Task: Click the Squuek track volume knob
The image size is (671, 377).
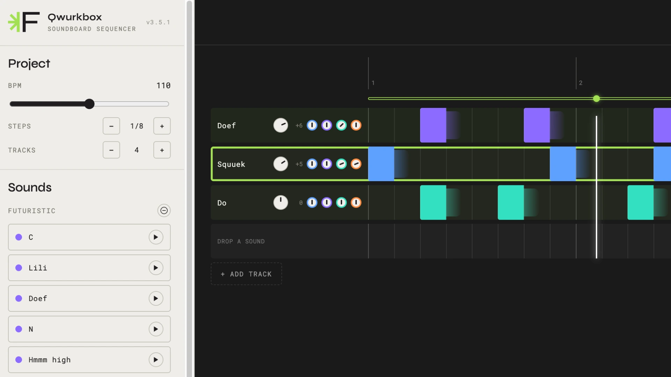Action: pyautogui.click(x=281, y=164)
